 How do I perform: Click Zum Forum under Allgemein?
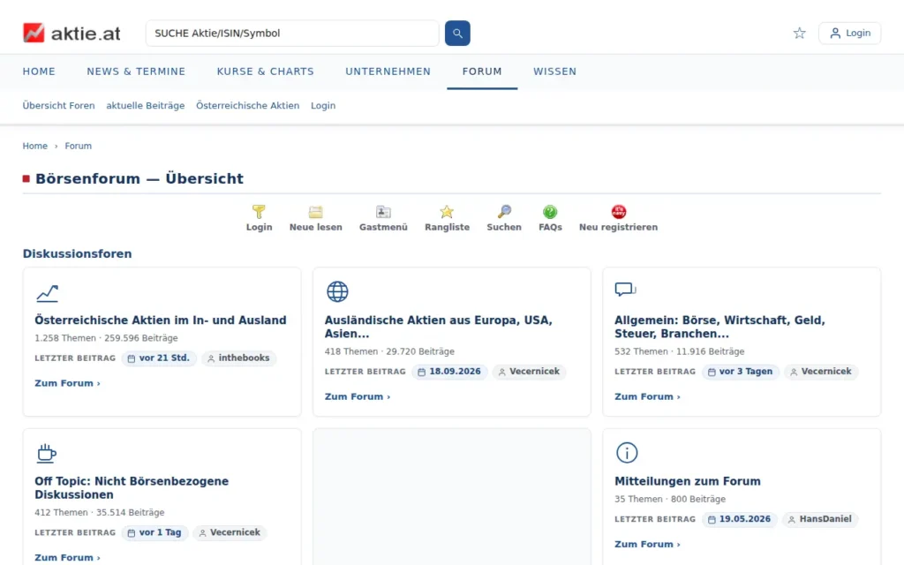[647, 396]
